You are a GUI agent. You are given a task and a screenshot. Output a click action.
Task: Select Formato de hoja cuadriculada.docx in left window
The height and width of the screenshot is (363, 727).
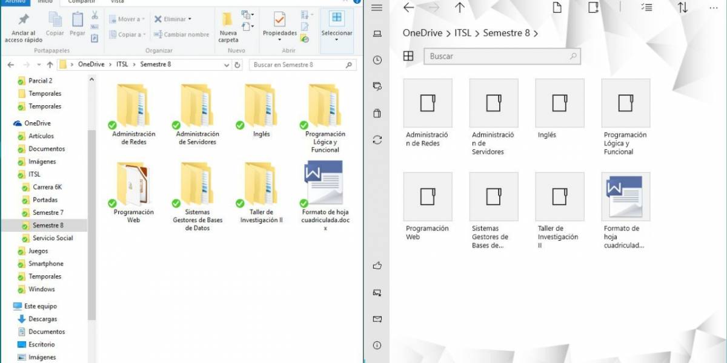[x=325, y=197]
